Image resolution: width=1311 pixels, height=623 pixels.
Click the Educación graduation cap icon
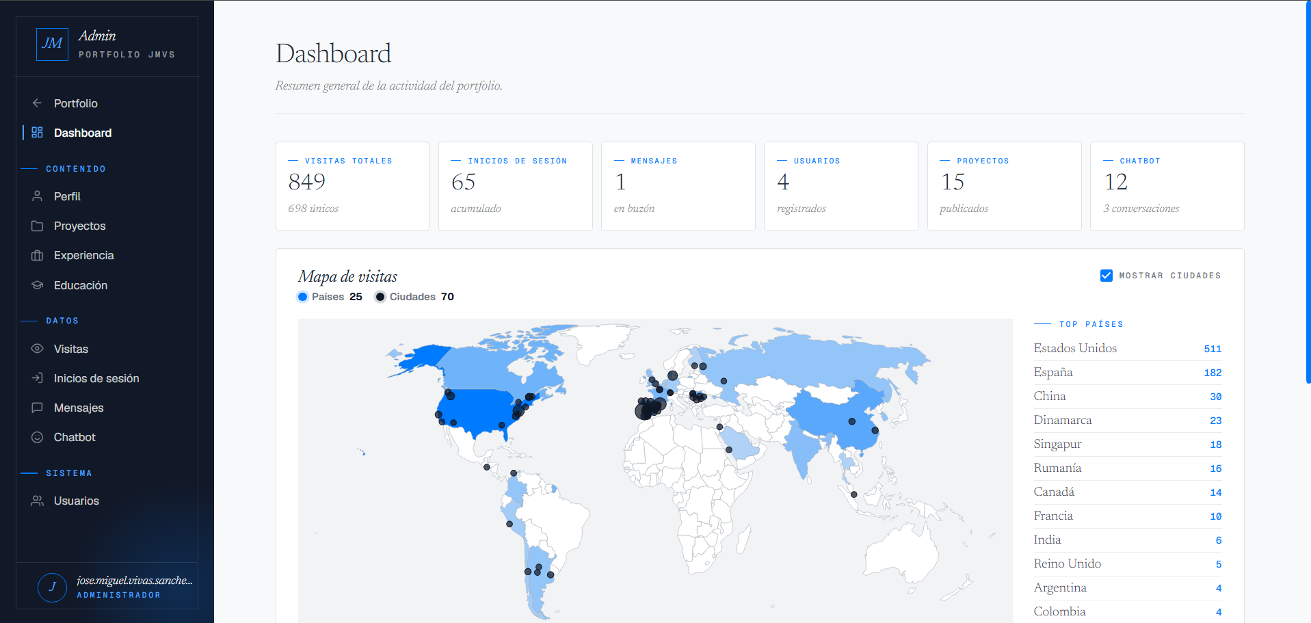[37, 285]
